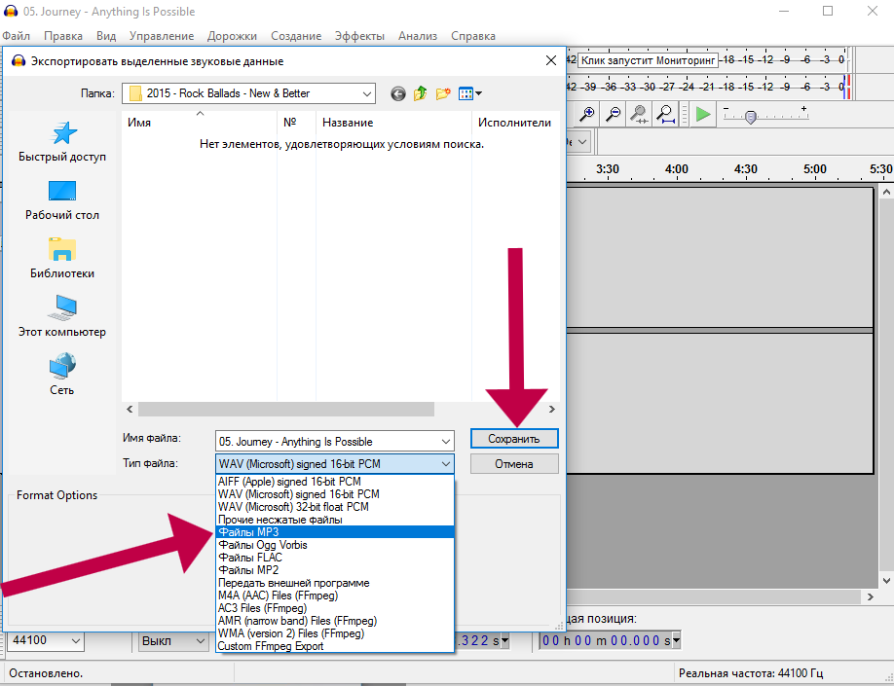This screenshot has width=894, height=686.
Task: Click the playback speed slider handle
Action: [x=750, y=117]
